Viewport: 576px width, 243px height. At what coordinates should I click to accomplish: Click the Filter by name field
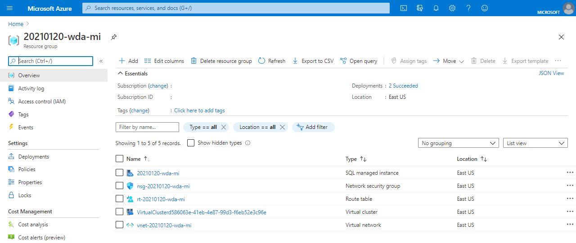147,127
